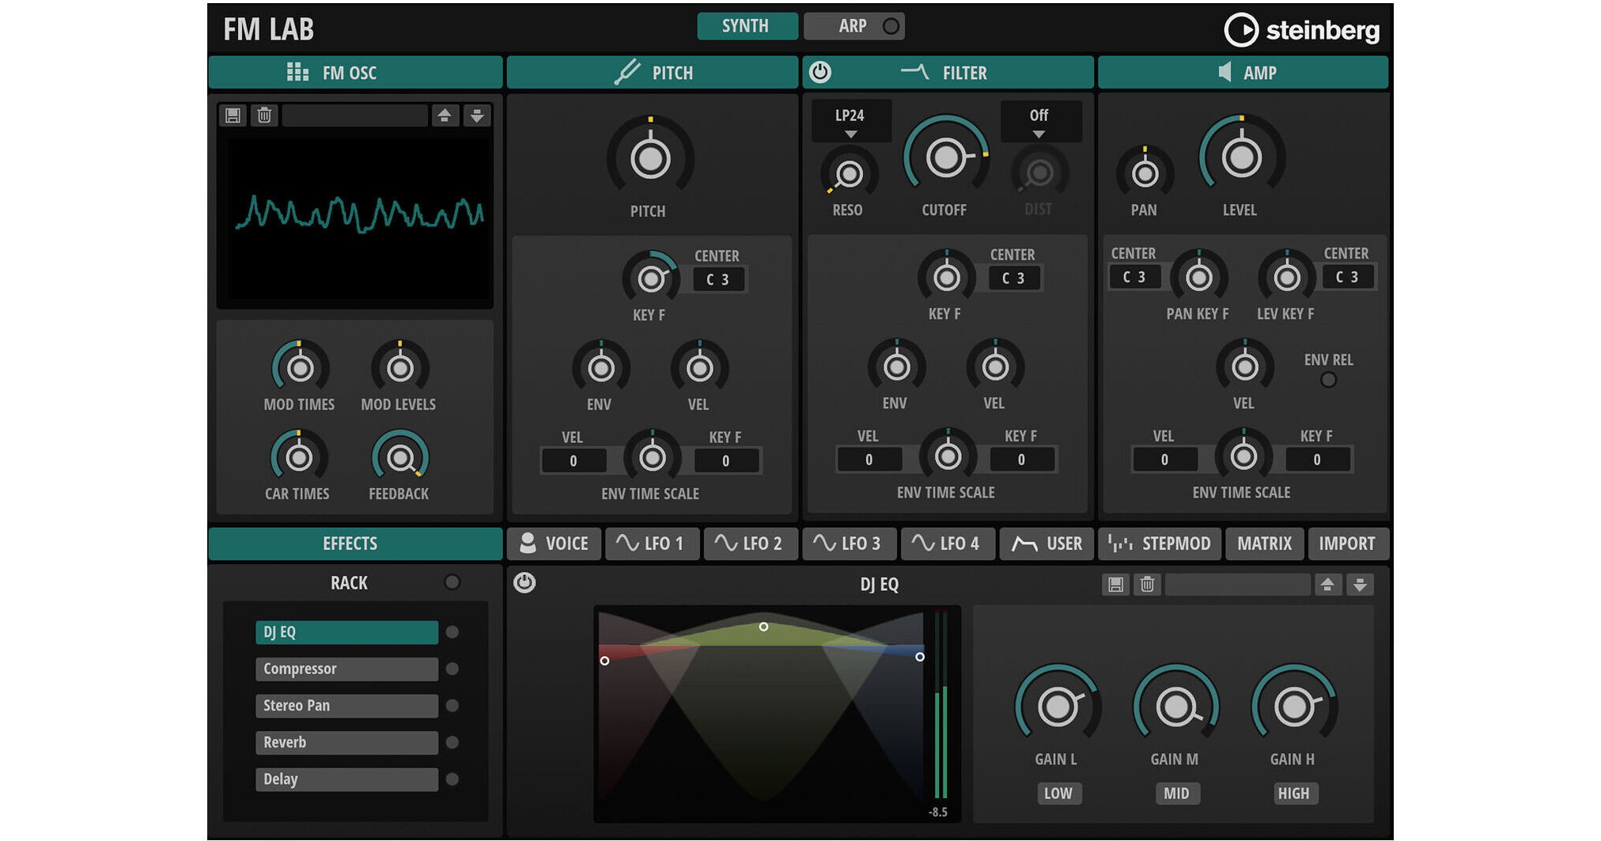Open the distortion type Off dropdown

pos(1040,121)
